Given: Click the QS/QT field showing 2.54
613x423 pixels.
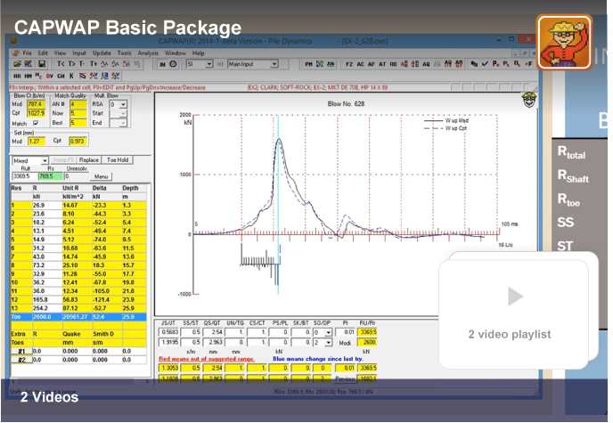Looking at the screenshot, I should 213,332.
